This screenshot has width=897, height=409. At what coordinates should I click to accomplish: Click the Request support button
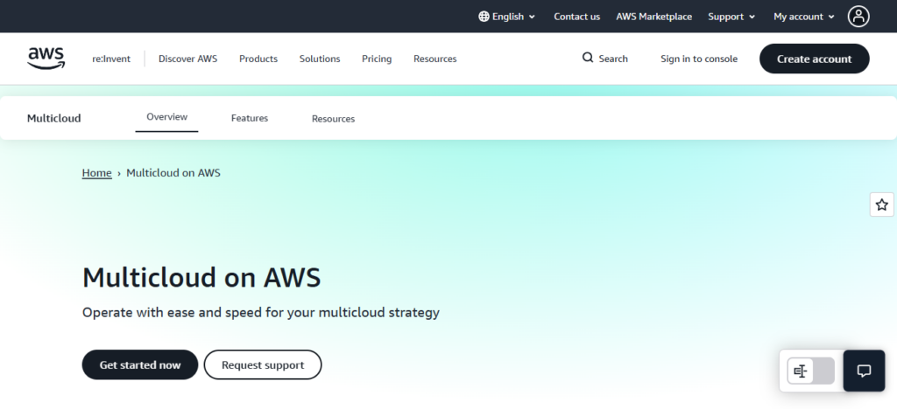click(263, 364)
